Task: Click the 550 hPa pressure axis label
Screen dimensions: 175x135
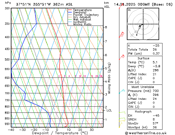Action: tap(8, 69)
